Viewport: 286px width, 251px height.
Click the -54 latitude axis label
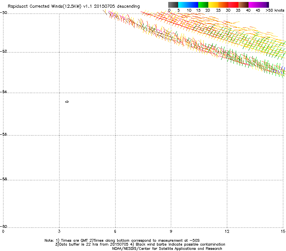pyautogui.click(x=3, y=92)
